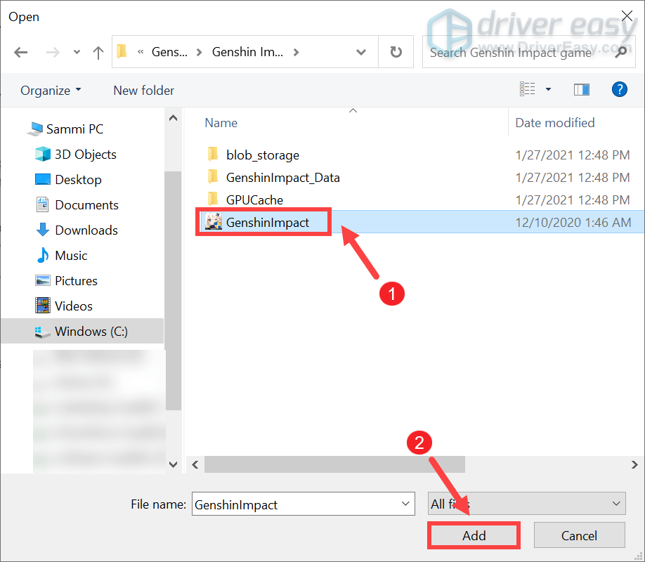Click the folder icon in address bar
The width and height of the screenshot is (645, 562).
pyautogui.click(x=122, y=52)
